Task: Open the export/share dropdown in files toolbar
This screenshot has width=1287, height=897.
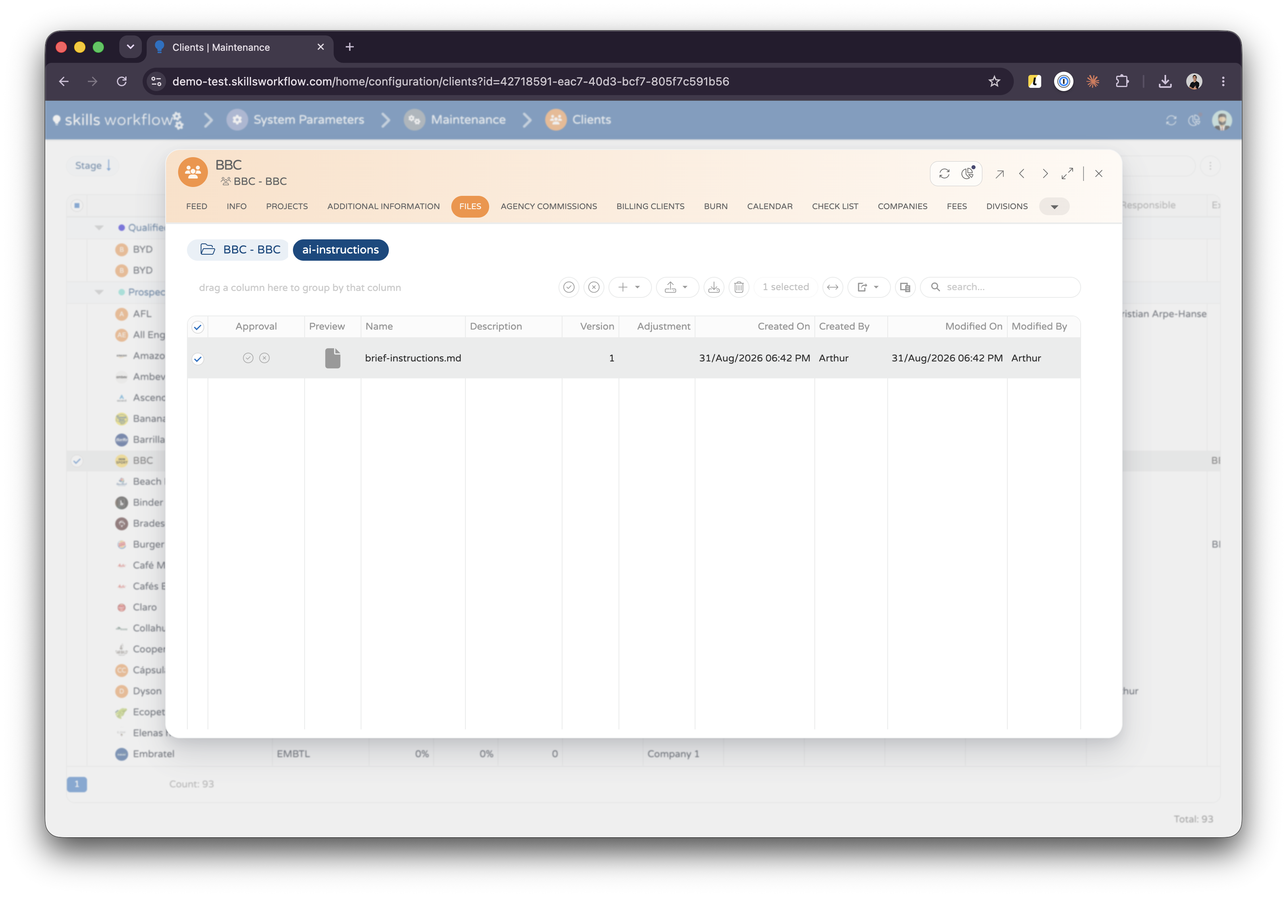Action: click(x=868, y=287)
